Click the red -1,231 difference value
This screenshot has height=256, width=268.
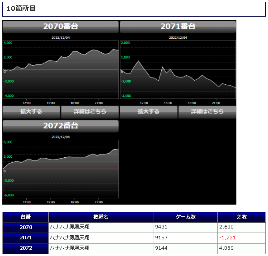[x=227, y=238]
